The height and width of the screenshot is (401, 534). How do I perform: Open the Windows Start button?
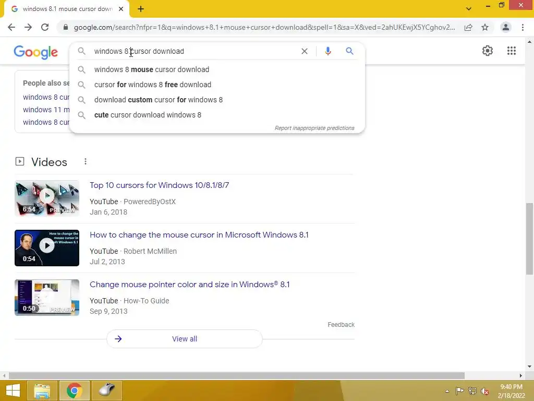point(13,391)
